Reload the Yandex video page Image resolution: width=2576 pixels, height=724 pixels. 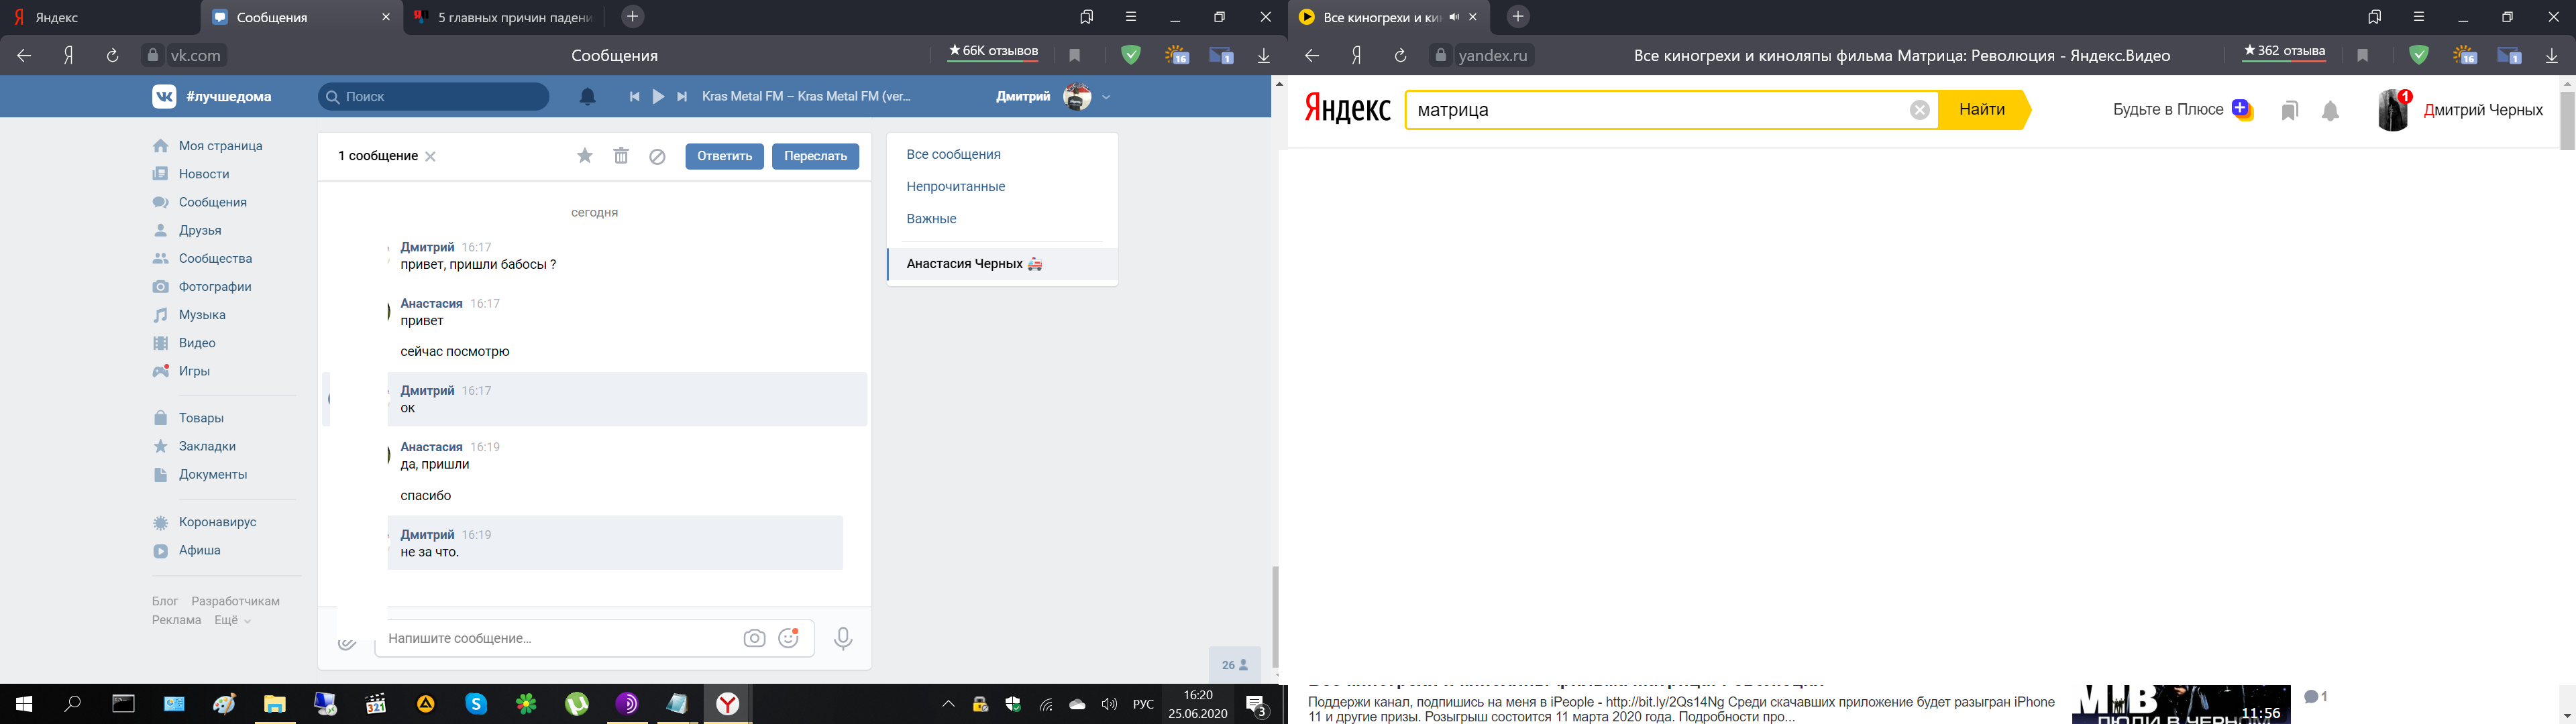click(1401, 56)
